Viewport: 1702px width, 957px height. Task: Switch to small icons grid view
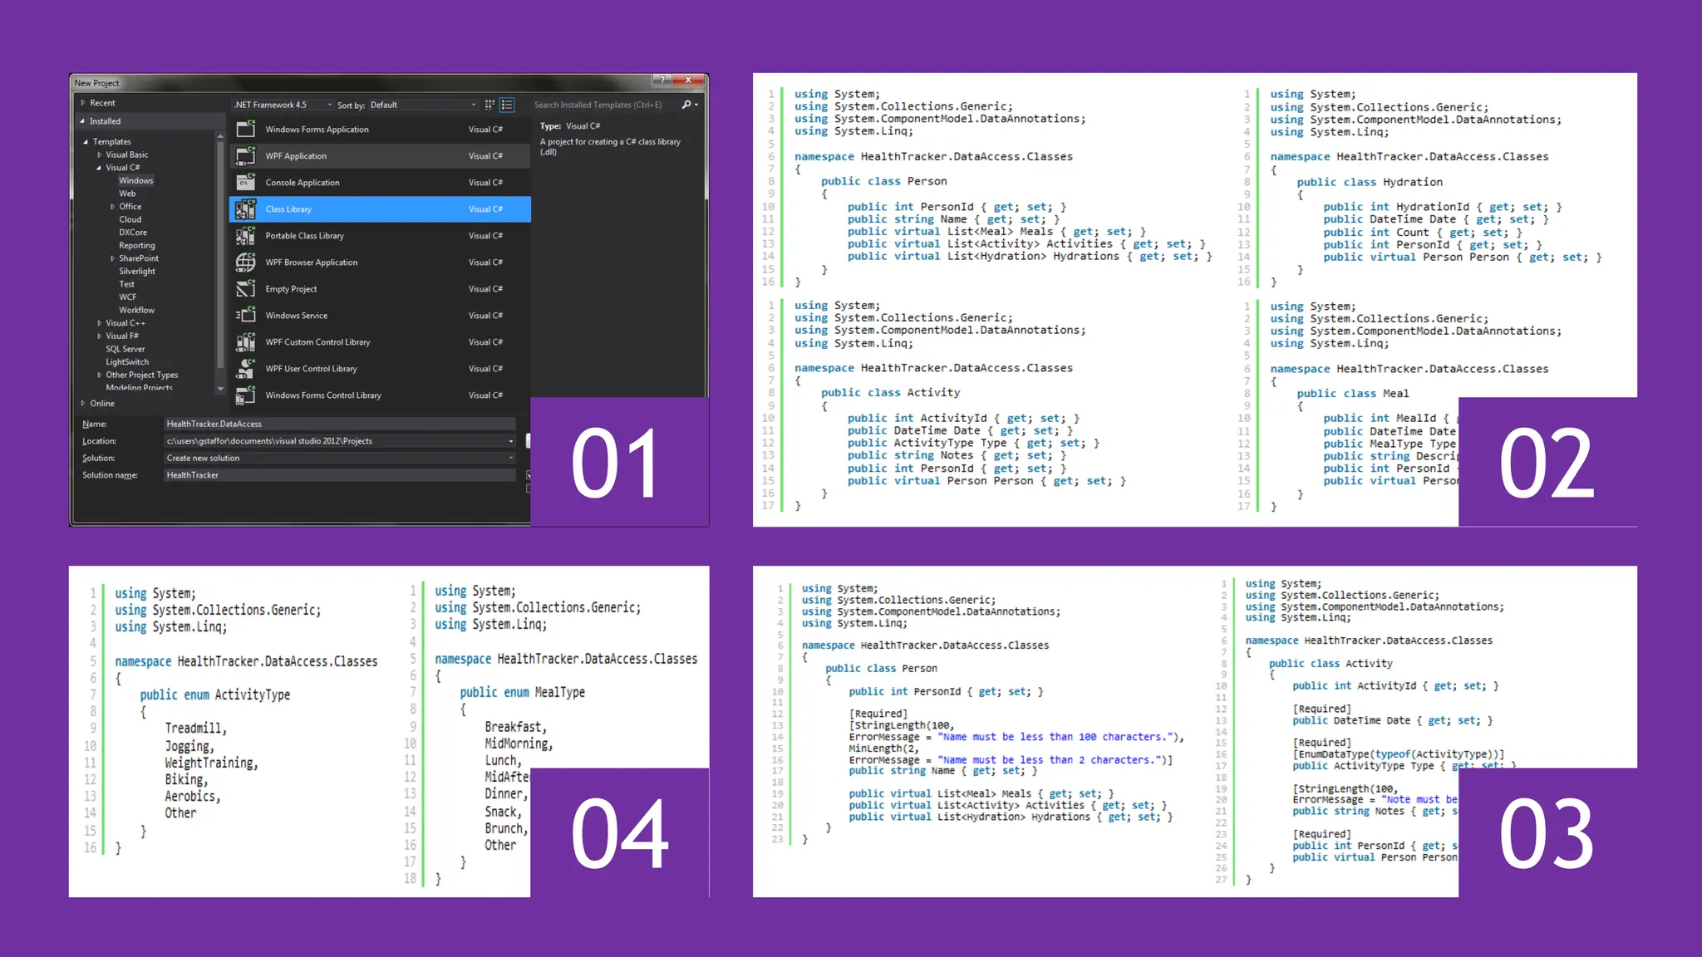pyautogui.click(x=489, y=105)
